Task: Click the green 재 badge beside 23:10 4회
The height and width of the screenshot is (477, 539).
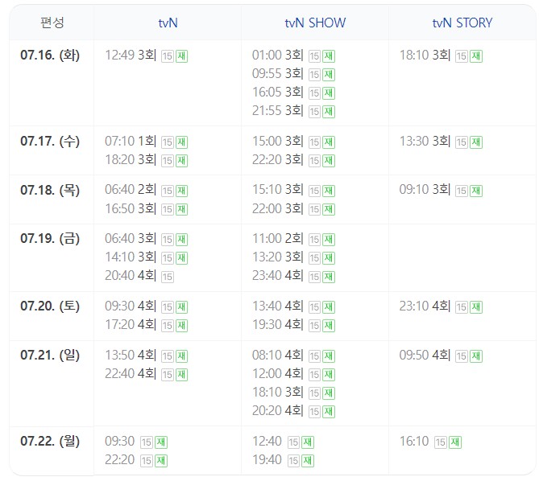Action: pyautogui.click(x=476, y=307)
